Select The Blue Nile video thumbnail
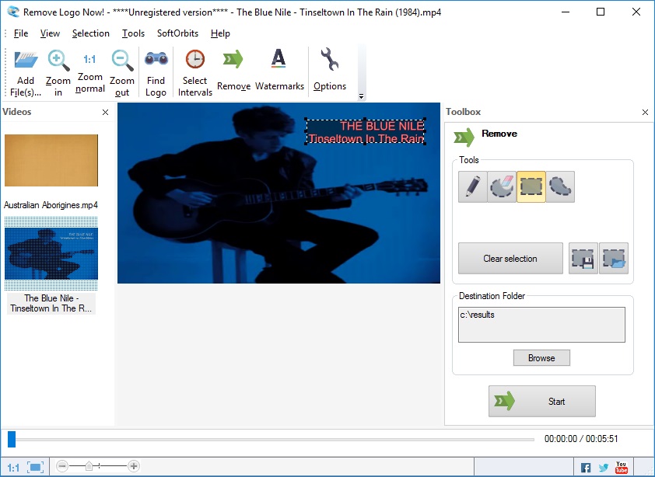 (51, 253)
